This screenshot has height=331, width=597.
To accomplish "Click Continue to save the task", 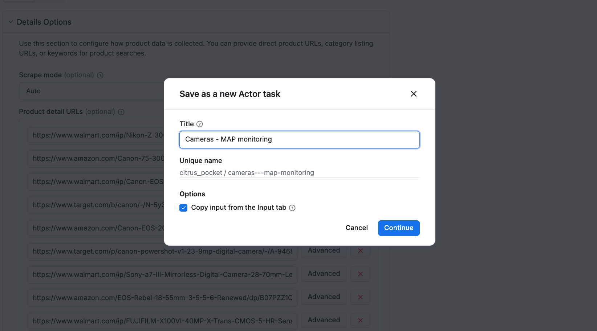I will (398, 228).
